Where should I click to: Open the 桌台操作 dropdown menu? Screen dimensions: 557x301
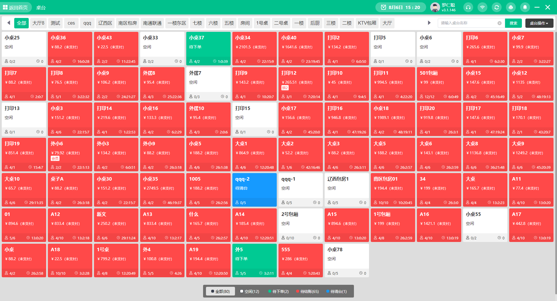click(539, 23)
